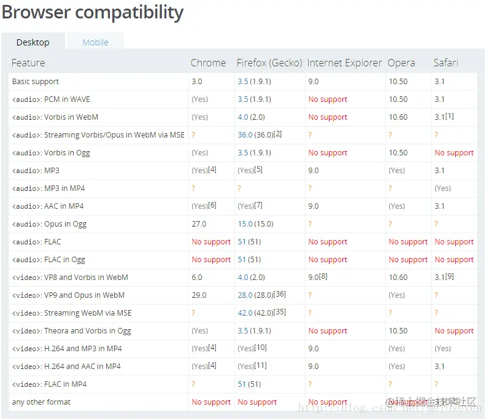Select the <video>: H.264 and MP3 in MP4 cell
Screen dimensions: 489x420
(x=99, y=348)
